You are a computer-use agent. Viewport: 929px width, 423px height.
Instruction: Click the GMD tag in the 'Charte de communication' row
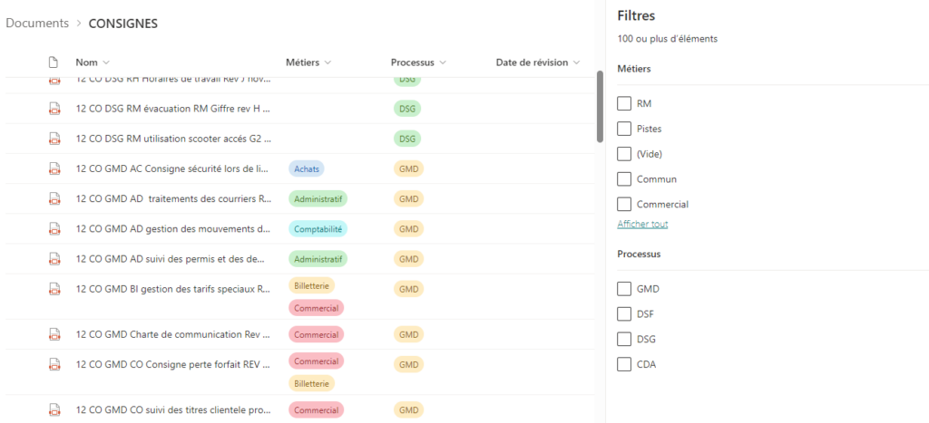coord(409,334)
